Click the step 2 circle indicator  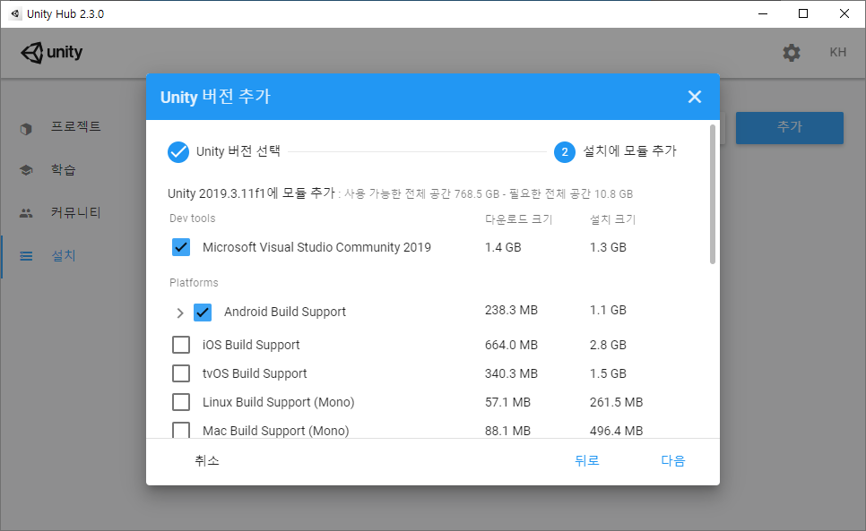565,151
